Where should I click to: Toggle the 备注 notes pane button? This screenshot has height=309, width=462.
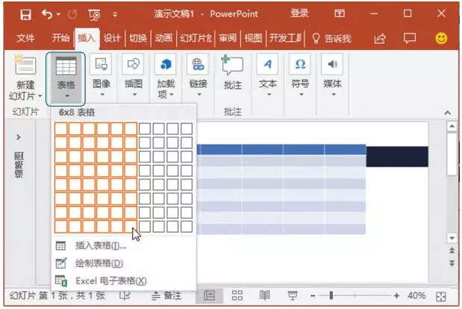(166, 296)
